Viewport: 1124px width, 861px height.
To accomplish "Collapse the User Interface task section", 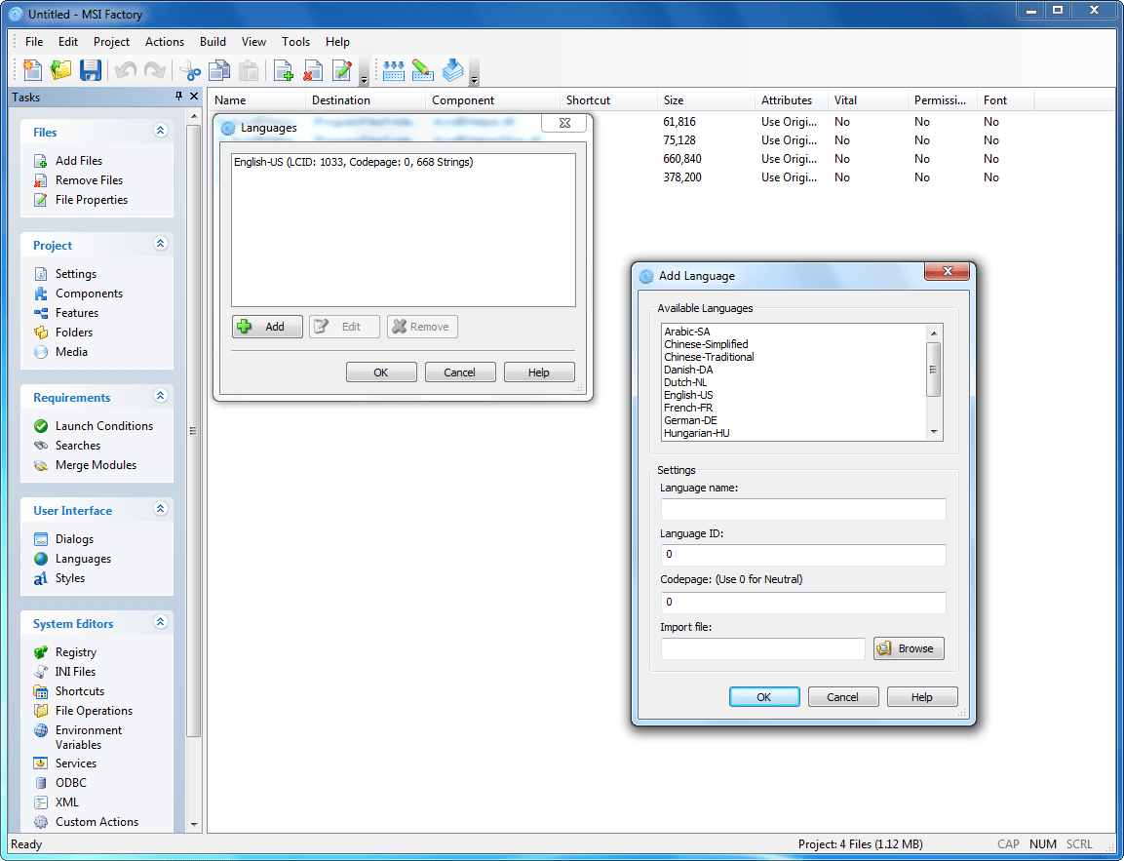I will (x=161, y=509).
